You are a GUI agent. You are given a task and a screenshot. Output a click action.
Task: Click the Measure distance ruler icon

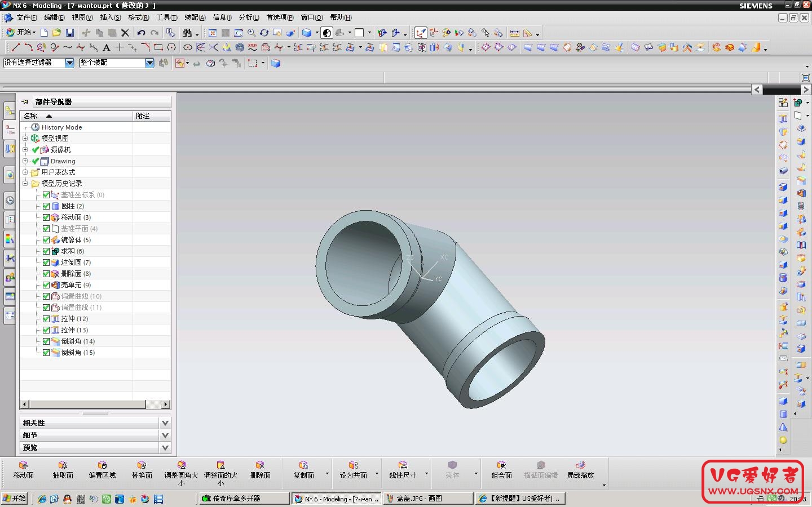(514, 33)
